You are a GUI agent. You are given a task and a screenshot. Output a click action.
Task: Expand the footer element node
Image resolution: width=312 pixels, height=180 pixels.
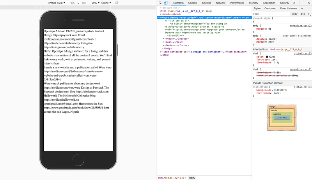click(x=163, y=45)
